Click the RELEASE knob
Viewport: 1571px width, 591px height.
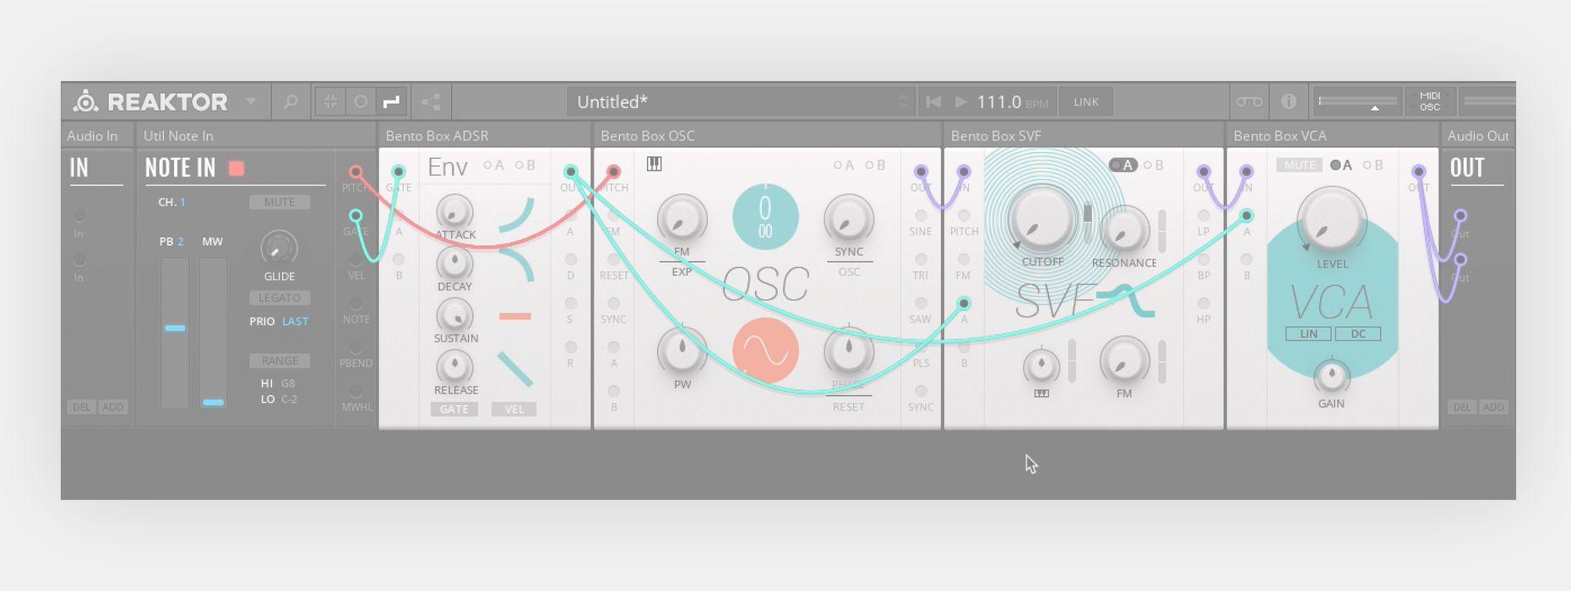(454, 367)
